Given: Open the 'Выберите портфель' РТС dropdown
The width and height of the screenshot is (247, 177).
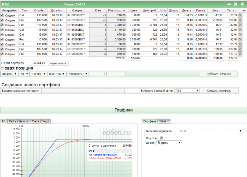Looking at the screenshot, I should pyautogui.click(x=211, y=131).
